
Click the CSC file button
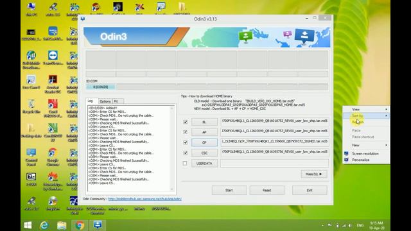pos(204,153)
